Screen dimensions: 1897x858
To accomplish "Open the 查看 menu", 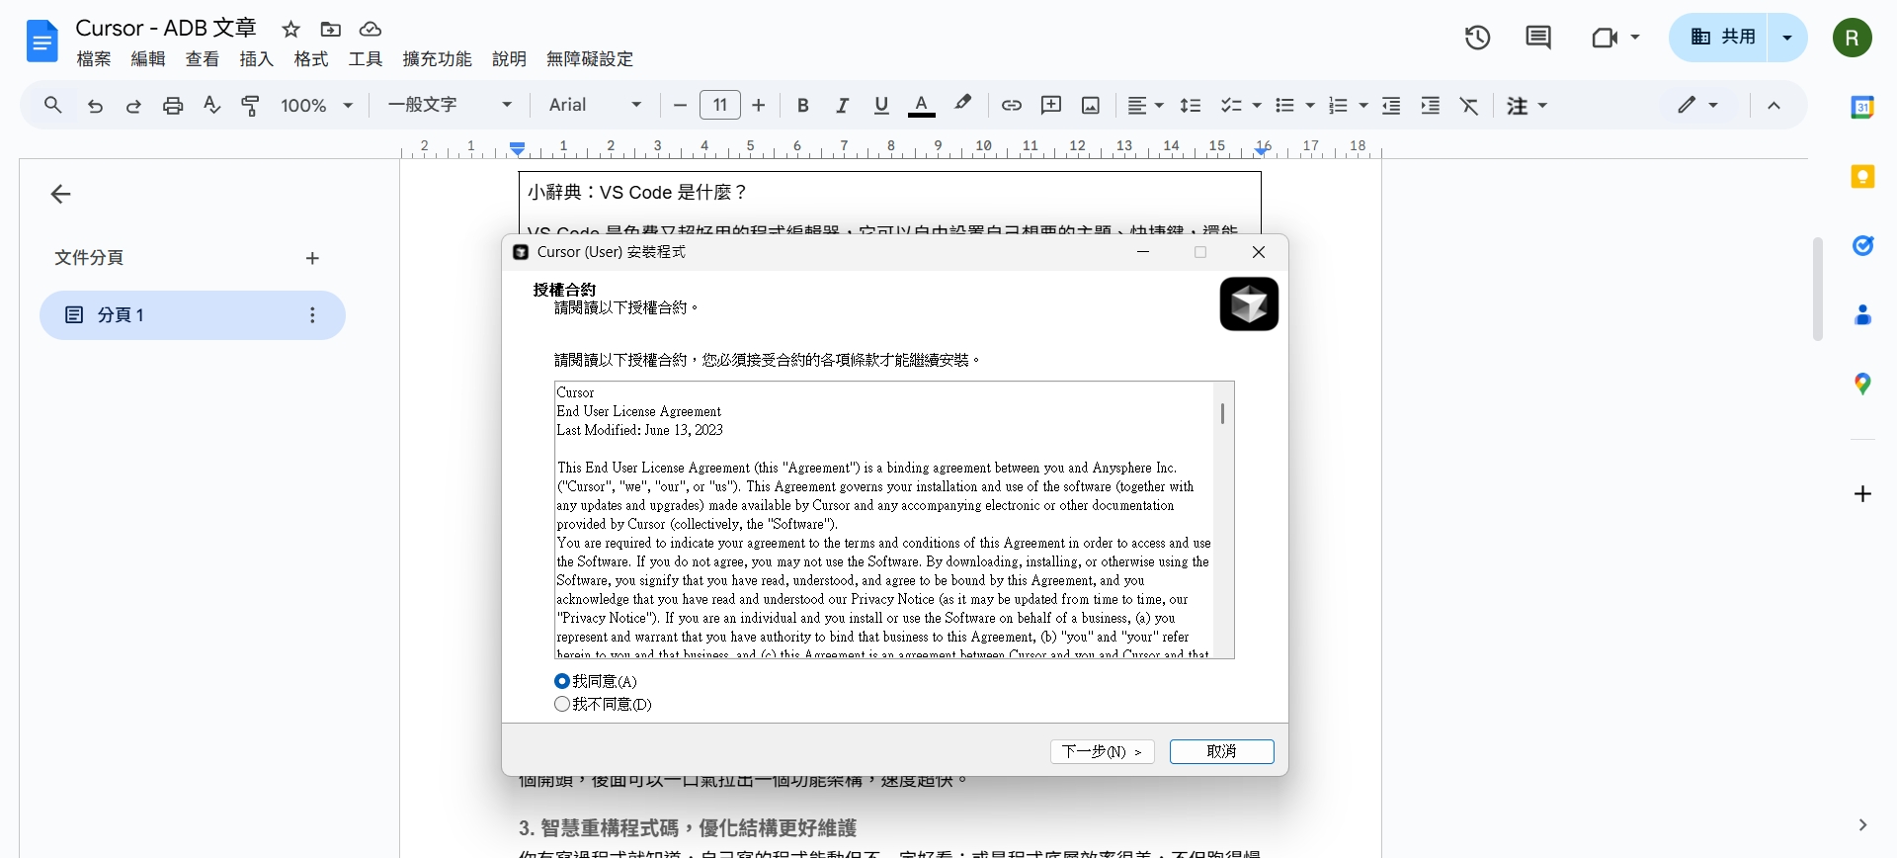I will click(203, 59).
